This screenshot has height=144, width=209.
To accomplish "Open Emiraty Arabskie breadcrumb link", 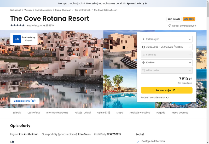I will point(43,10).
